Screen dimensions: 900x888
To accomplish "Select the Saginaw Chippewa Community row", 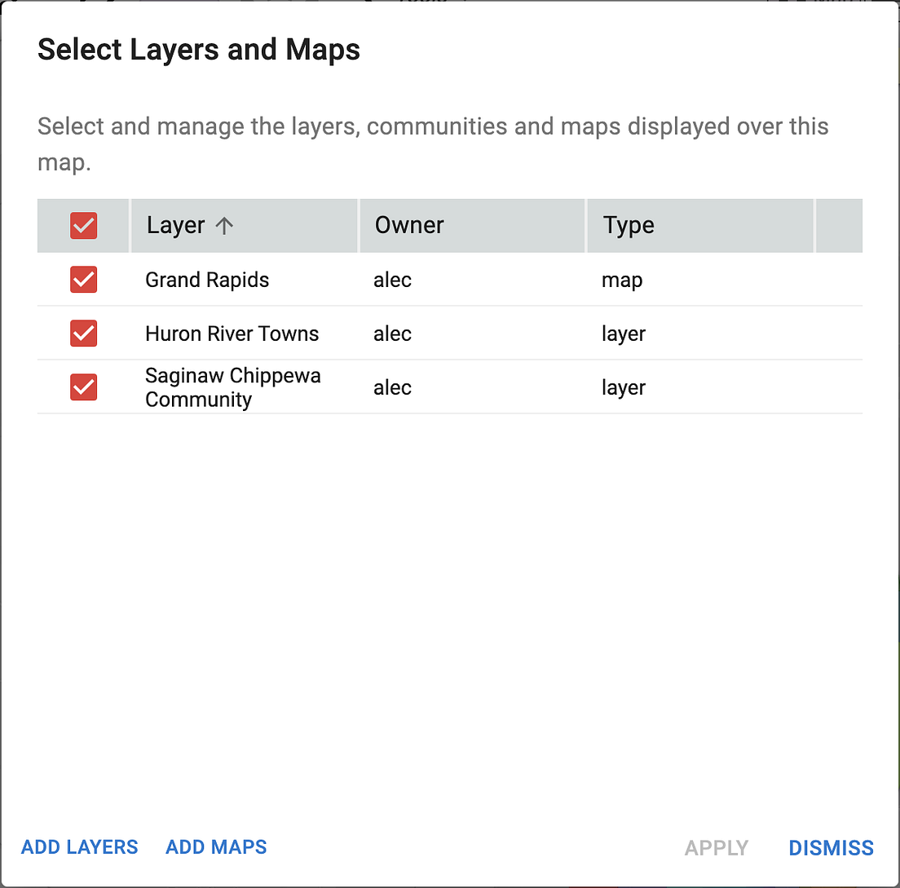I will 232,387.
